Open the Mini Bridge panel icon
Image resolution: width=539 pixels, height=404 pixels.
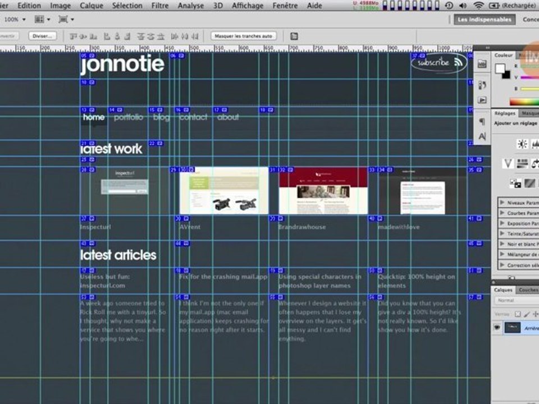click(482, 63)
